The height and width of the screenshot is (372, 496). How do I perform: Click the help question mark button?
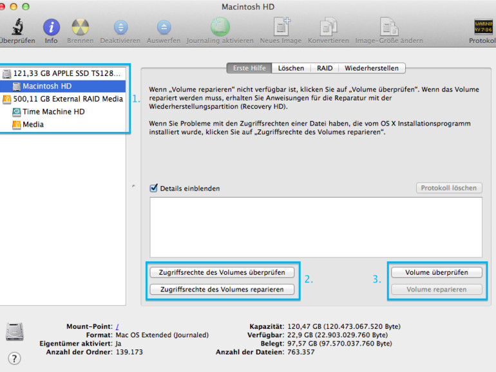point(14,358)
